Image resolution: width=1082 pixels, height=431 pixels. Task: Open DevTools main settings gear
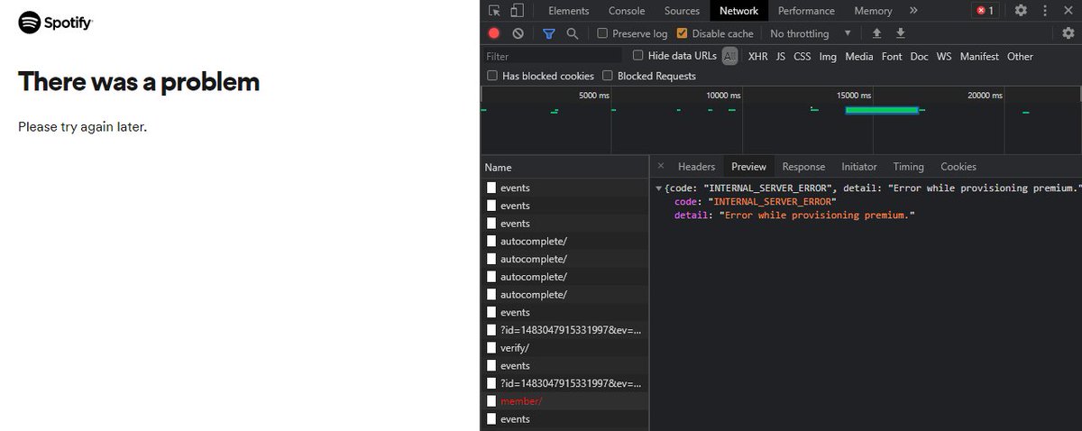(x=1021, y=11)
